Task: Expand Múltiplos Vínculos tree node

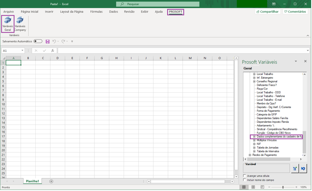Action: [x=254, y=140]
